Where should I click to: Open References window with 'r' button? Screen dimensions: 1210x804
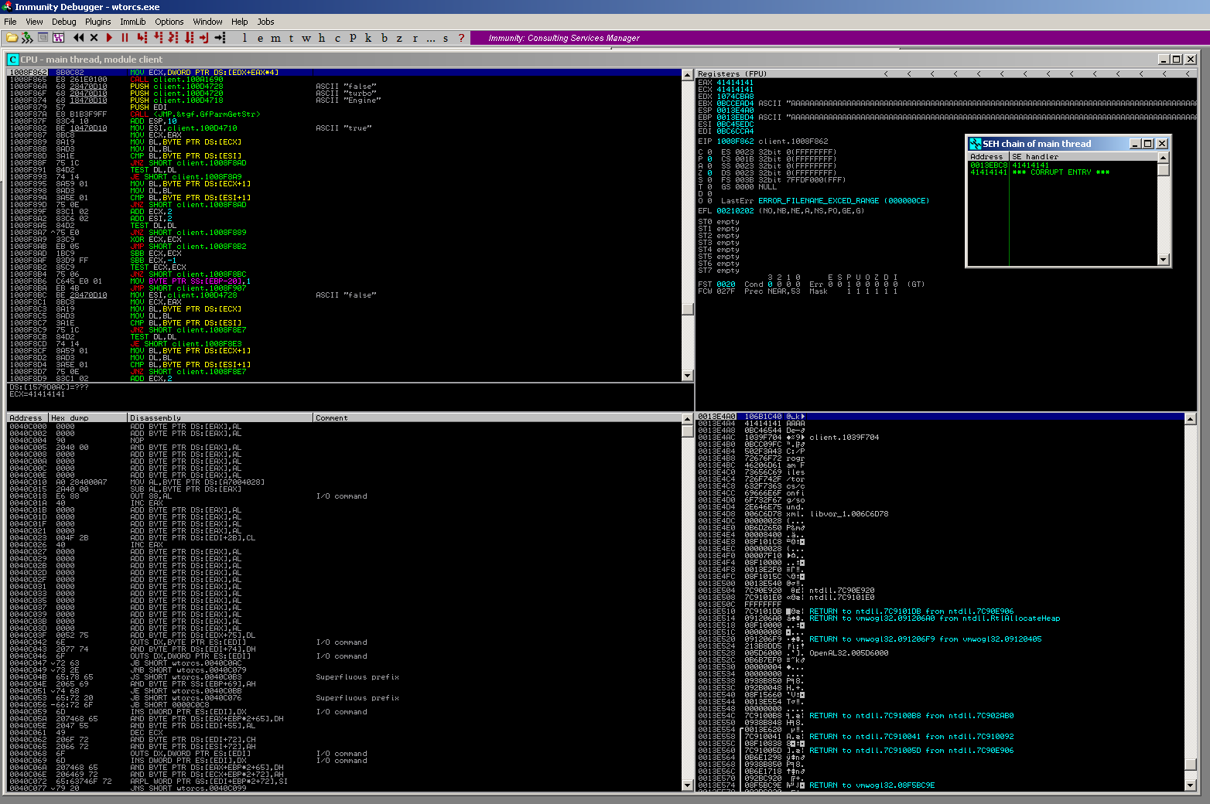415,38
